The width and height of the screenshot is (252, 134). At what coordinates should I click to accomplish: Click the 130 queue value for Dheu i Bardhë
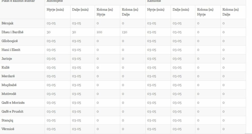point(125,32)
